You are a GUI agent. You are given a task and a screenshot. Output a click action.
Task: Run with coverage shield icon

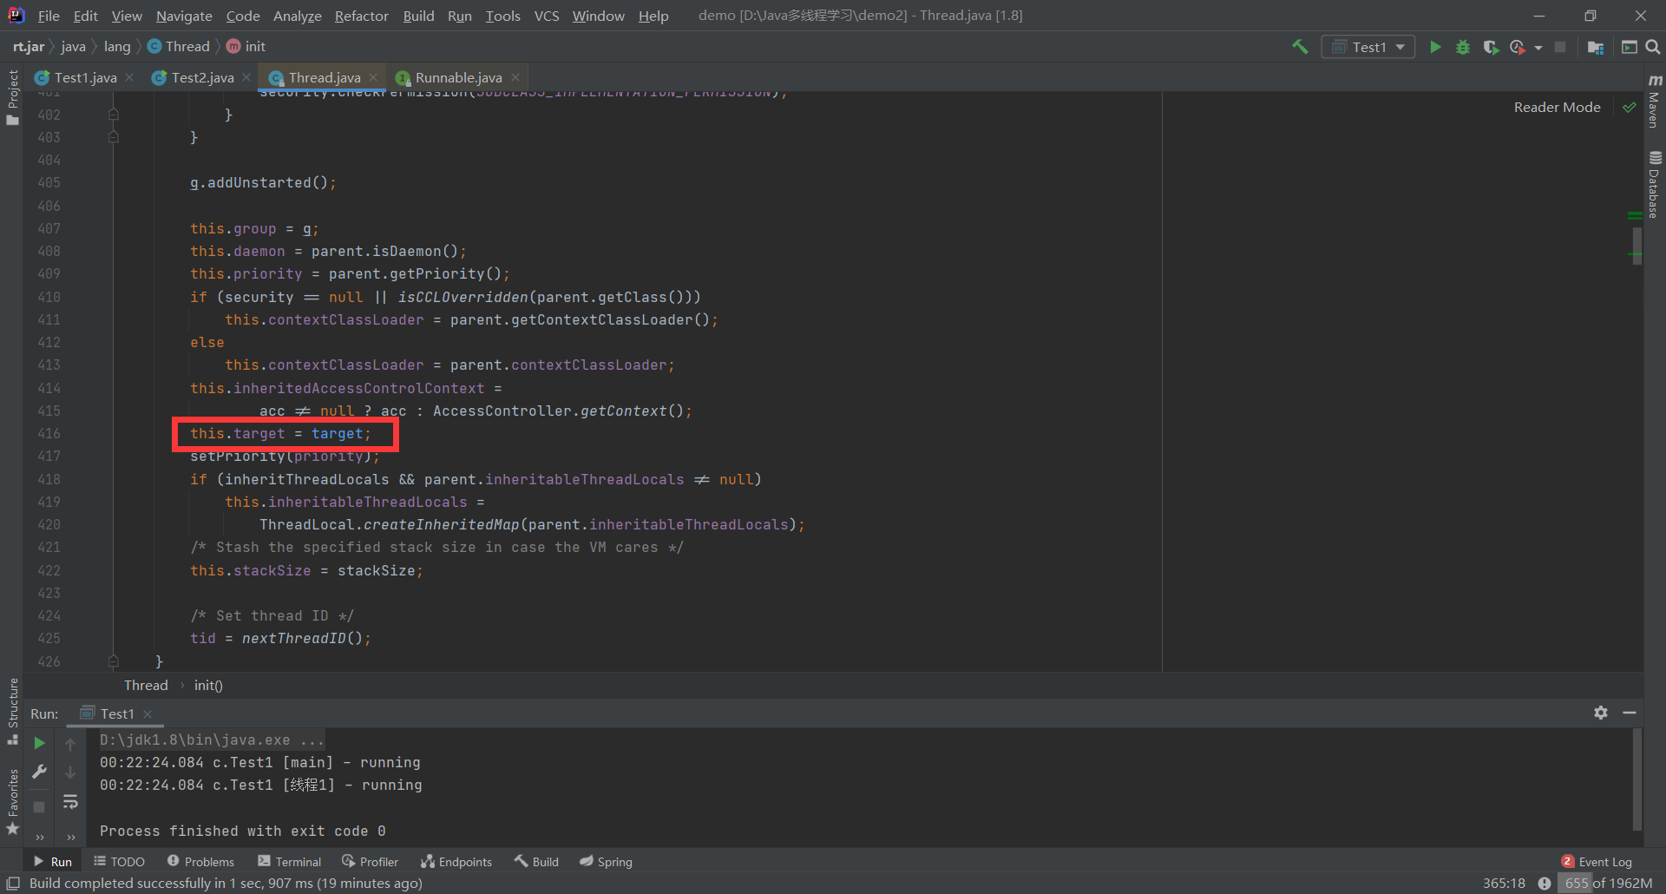coord(1491,47)
